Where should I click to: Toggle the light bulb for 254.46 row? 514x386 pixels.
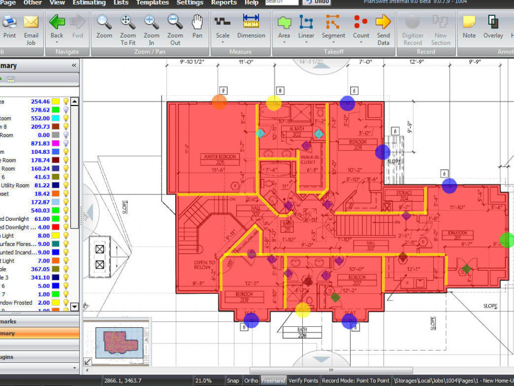66,101
